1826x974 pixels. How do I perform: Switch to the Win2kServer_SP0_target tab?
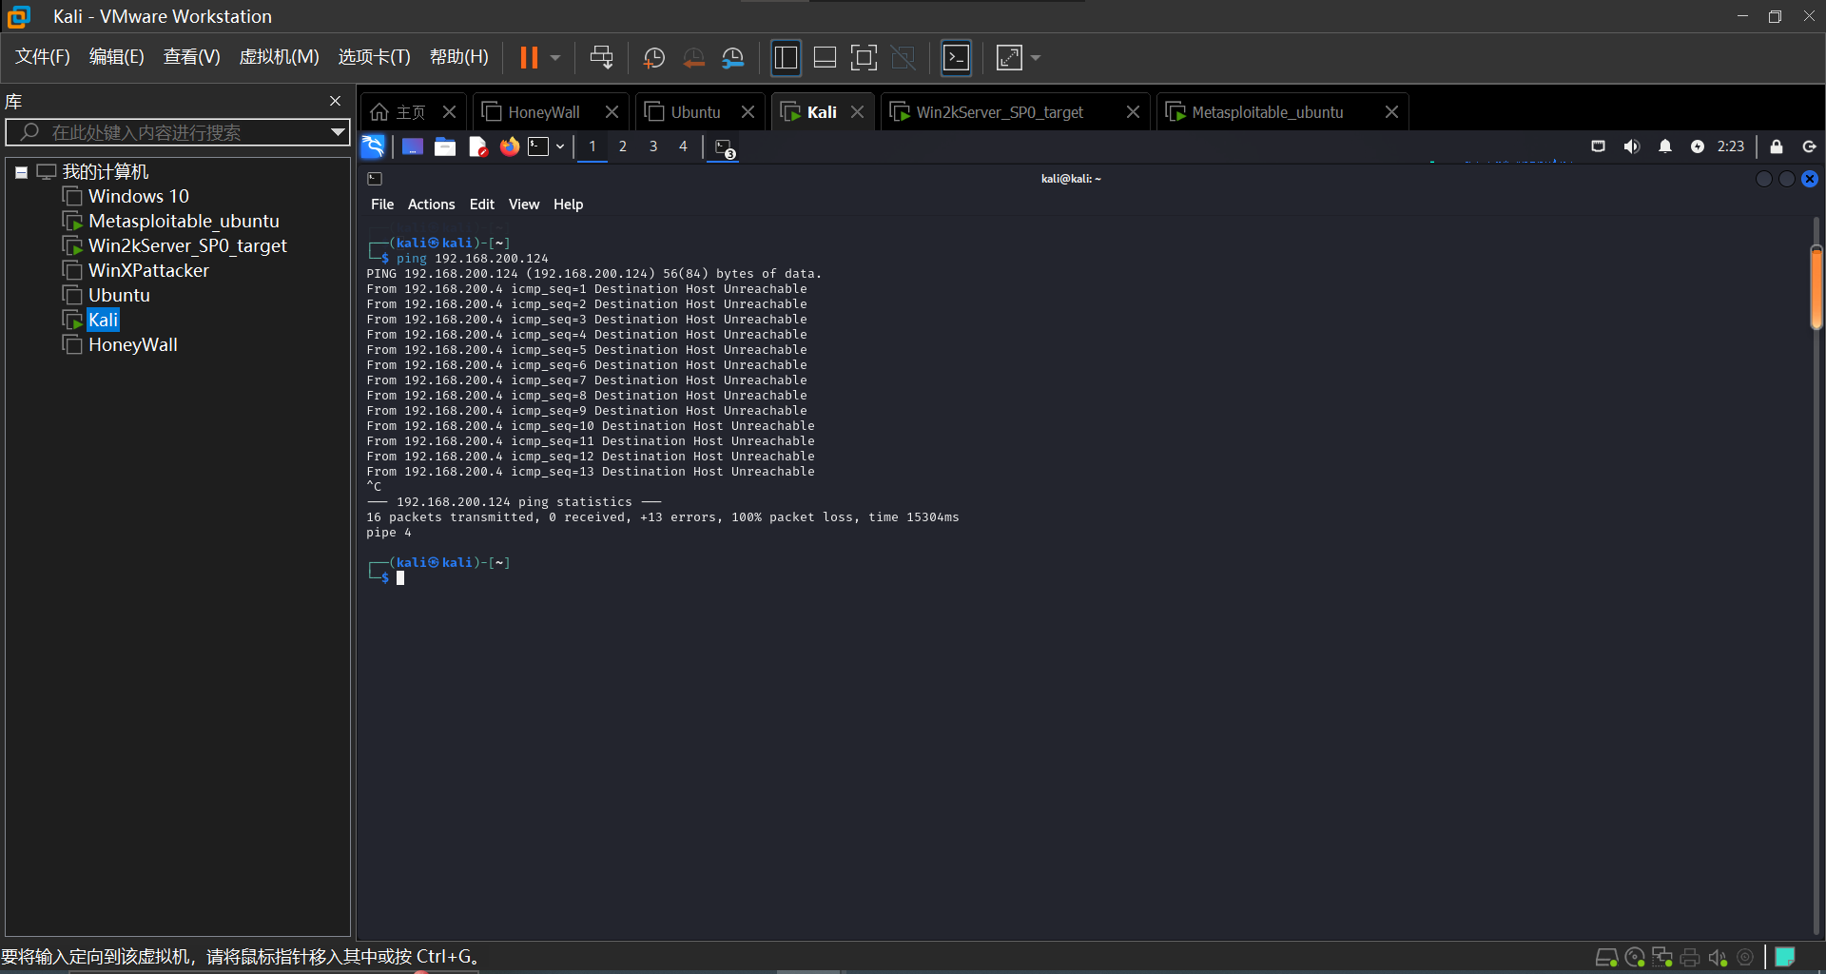(999, 112)
